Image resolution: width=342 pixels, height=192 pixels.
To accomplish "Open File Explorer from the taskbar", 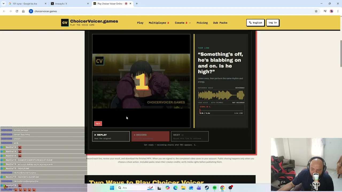I will coord(183,188).
